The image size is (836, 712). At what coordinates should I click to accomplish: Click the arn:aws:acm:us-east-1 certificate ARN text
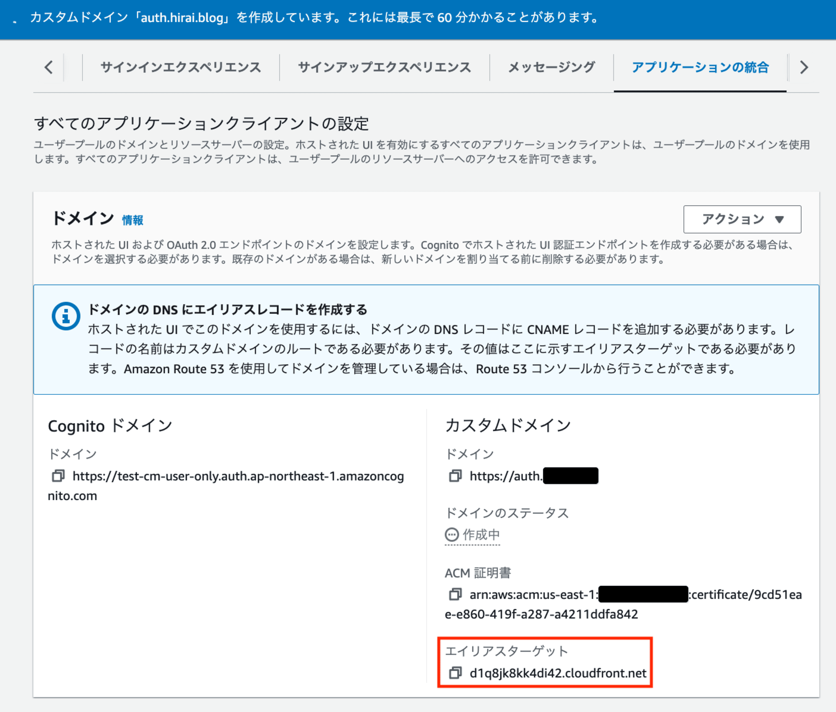(623, 604)
